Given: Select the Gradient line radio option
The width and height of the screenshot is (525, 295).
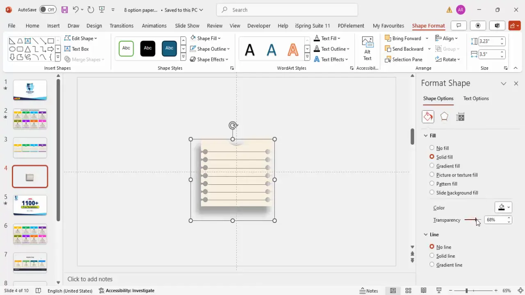Looking at the screenshot, I should [432, 265].
